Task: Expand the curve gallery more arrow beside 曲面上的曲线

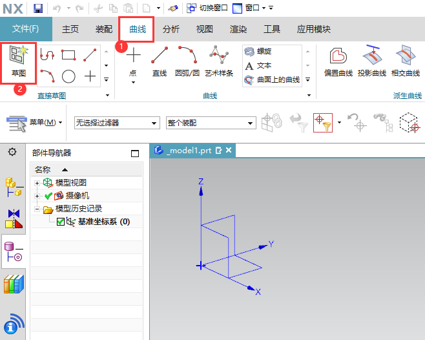Action: (308, 80)
